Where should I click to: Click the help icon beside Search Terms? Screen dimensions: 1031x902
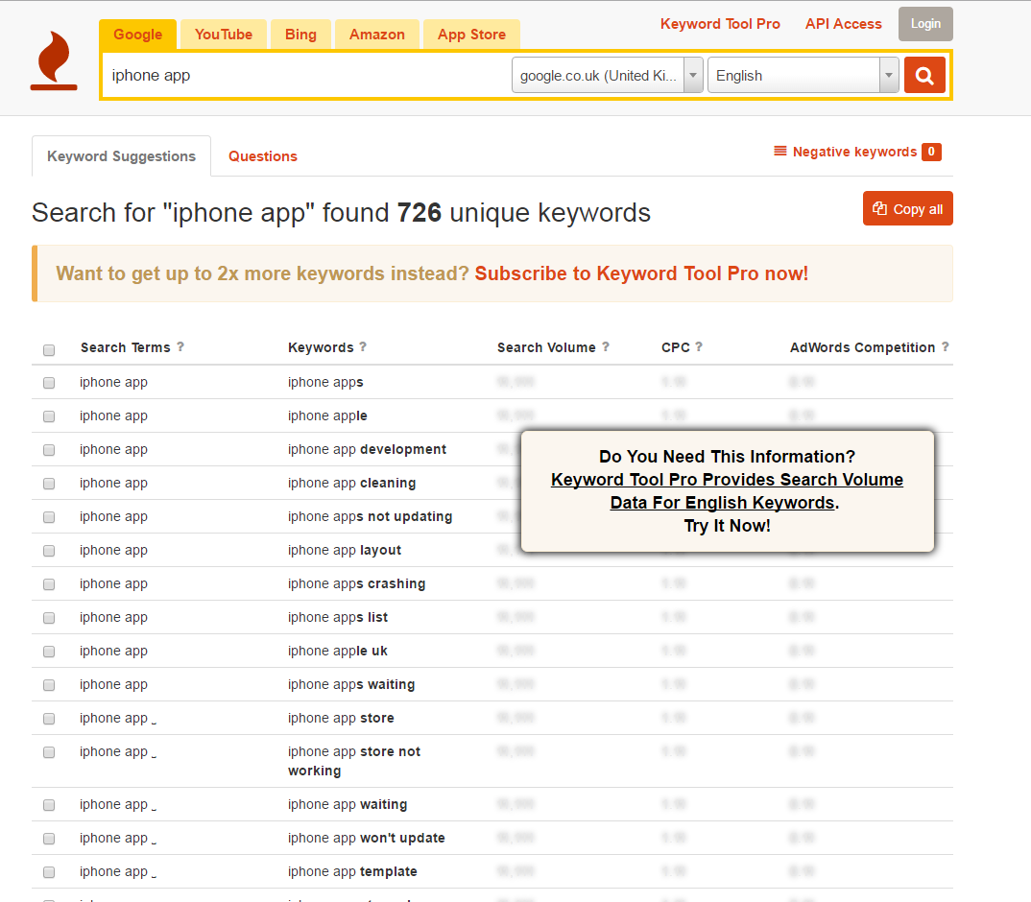pyautogui.click(x=180, y=346)
